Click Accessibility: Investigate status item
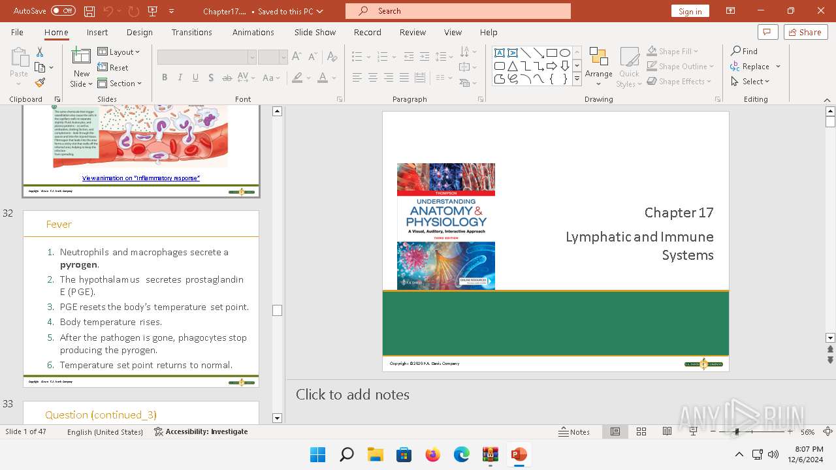This screenshot has height=470, width=836. pos(201,431)
